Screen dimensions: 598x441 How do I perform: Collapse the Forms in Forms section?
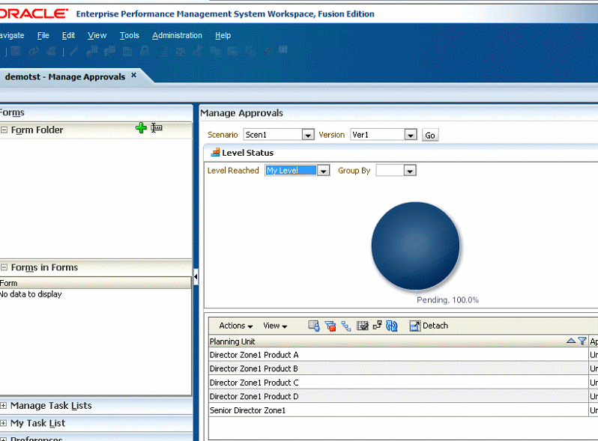coord(4,267)
